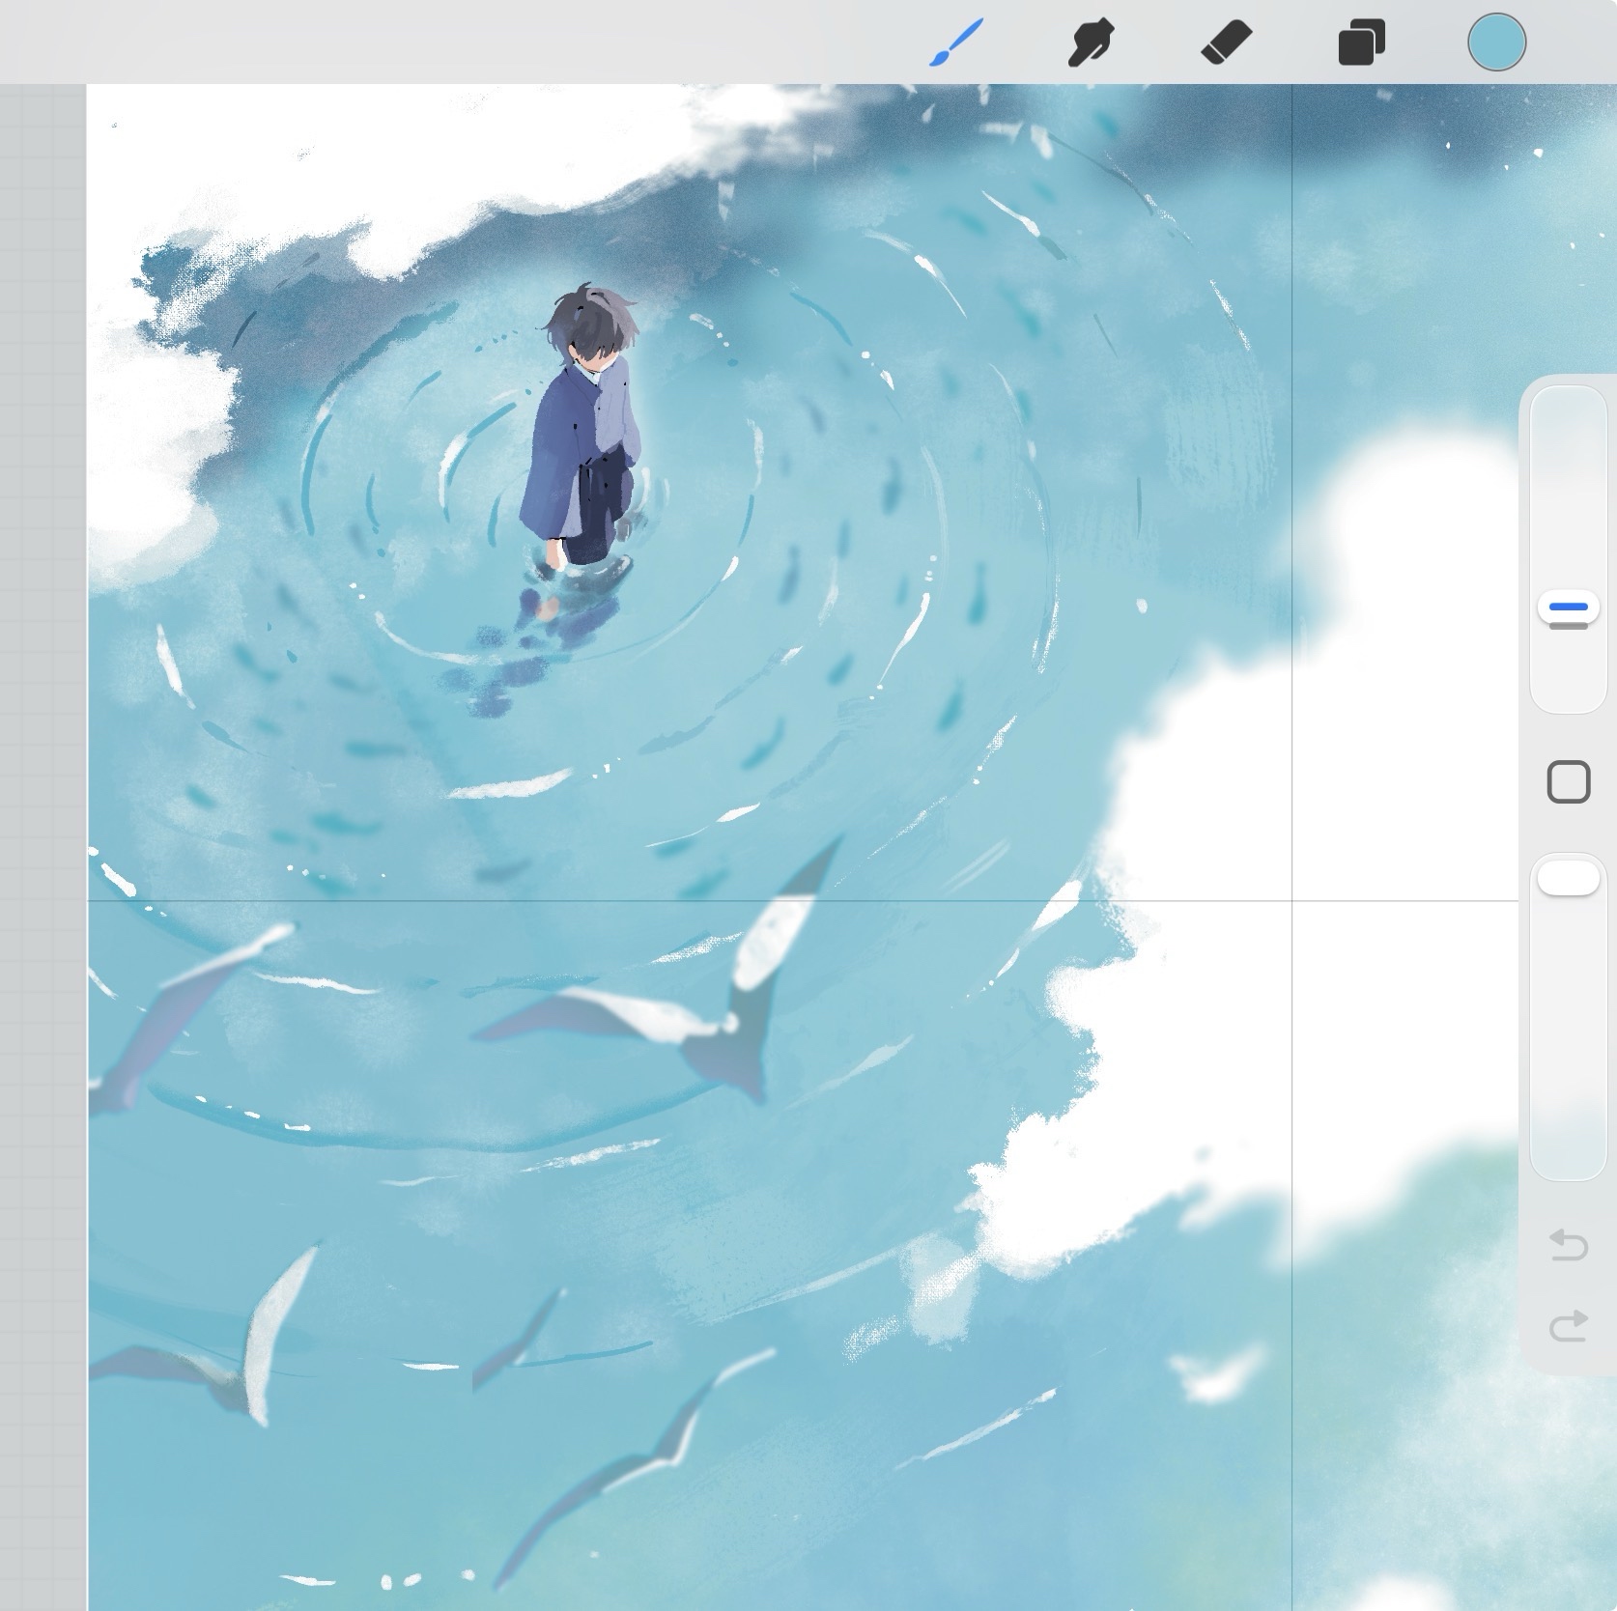Open the Layers panel
Image resolution: width=1617 pixels, height=1611 pixels.
1361,43
